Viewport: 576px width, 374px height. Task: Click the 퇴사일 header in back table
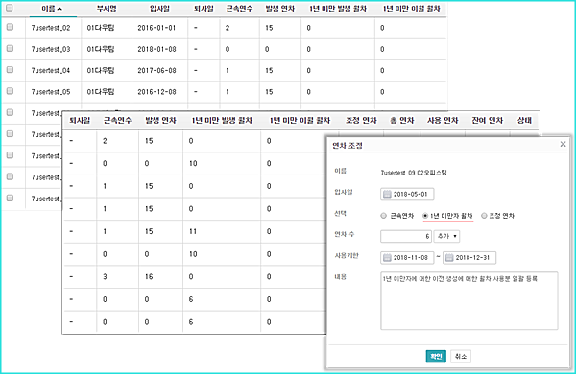click(x=204, y=9)
